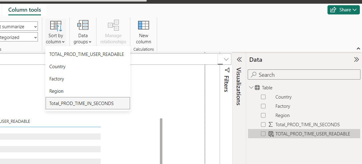Screen dimensions: 362x164
Task: Check the Total_PROD_TIME_IN_SECONDS field checkbox
Action: [x=263, y=124]
